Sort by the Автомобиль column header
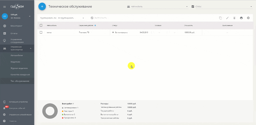 click(x=52, y=26)
